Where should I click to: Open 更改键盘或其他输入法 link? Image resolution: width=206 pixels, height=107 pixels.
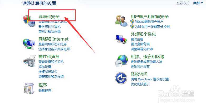coord(146,61)
